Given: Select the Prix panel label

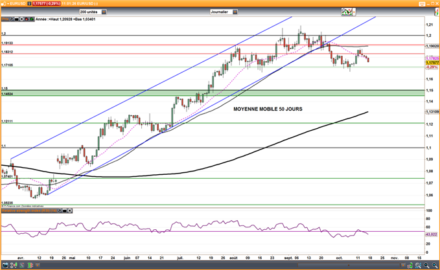Looking at the screenshot, I should (5, 19).
